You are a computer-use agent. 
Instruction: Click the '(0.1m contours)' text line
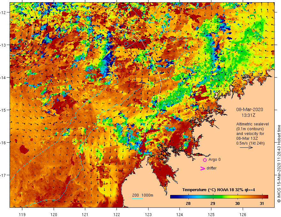(x=250, y=129)
